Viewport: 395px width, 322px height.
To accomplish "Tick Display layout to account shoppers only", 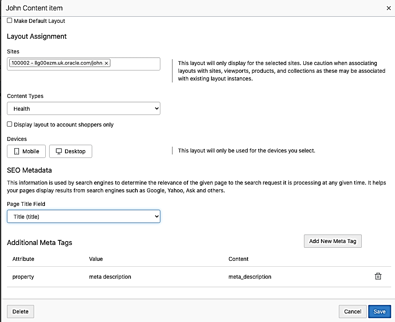I will (x=10, y=124).
